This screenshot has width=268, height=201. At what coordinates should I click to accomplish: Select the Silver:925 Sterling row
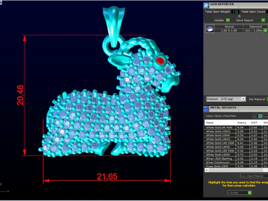(236, 159)
